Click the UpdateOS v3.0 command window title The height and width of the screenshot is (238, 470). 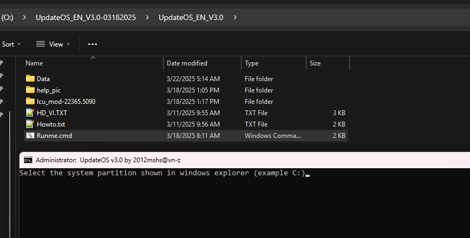pos(108,160)
